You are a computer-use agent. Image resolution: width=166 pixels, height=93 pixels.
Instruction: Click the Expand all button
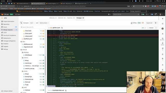[149, 23]
